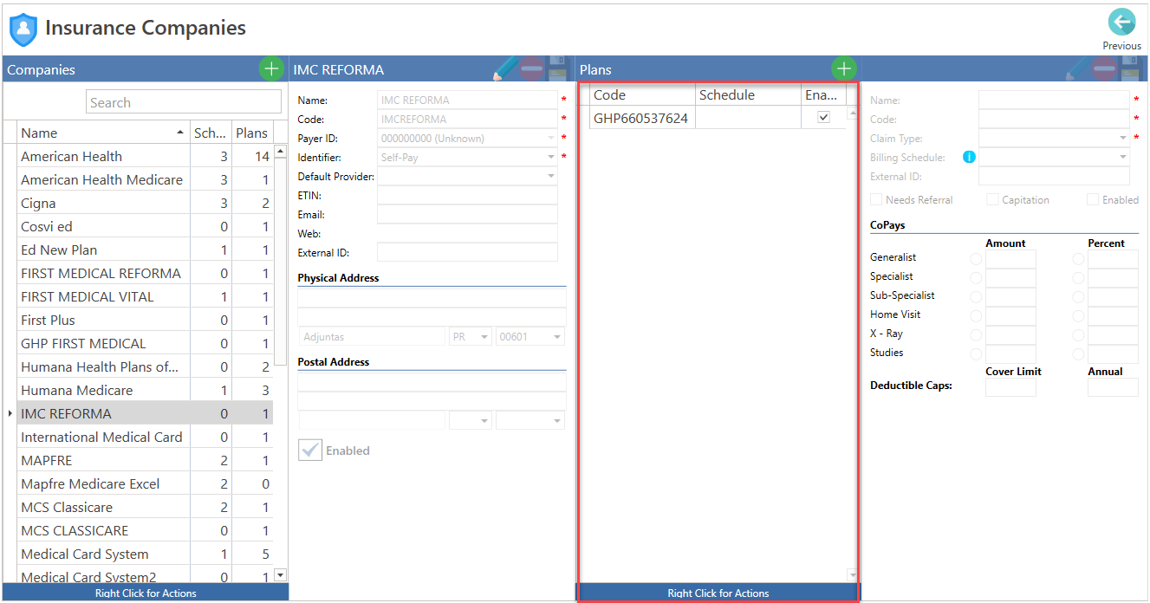Click the Insurance Companies shield logo

[23, 29]
